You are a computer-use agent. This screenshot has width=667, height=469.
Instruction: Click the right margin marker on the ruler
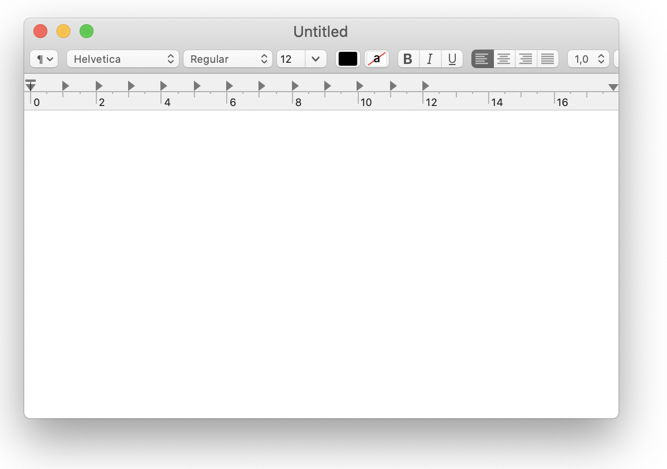[613, 87]
